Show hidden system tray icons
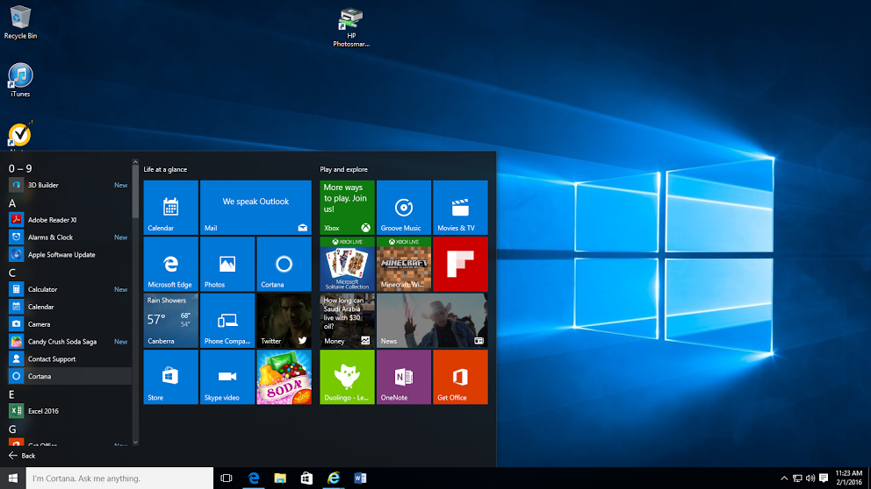This screenshot has width=871, height=489. (x=784, y=478)
